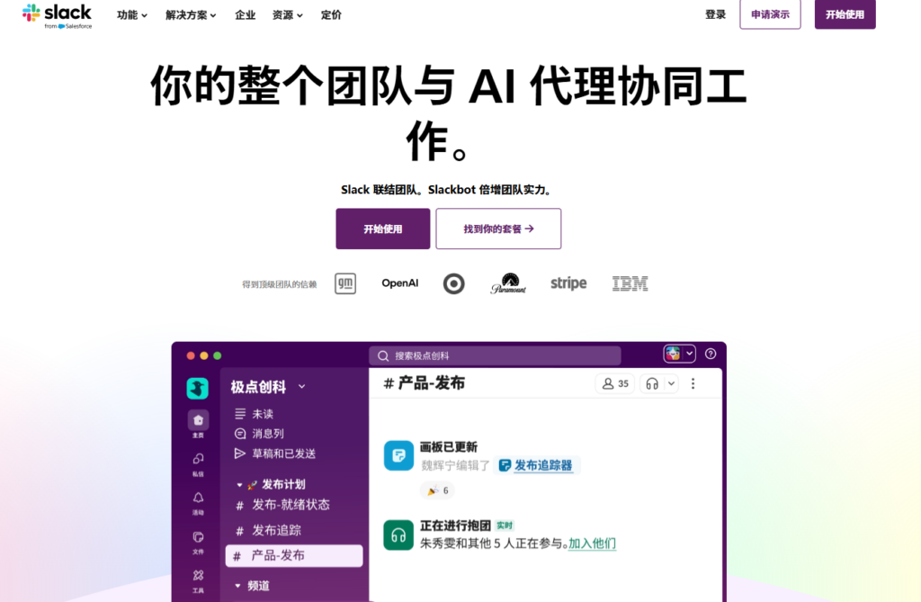Start a huddle with headphones icon
Screen dimensions: 921x602
(651, 384)
